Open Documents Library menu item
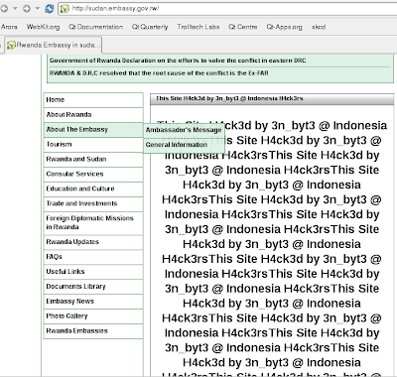This screenshot has height=377, width=397. pyautogui.click(x=93, y=287)
